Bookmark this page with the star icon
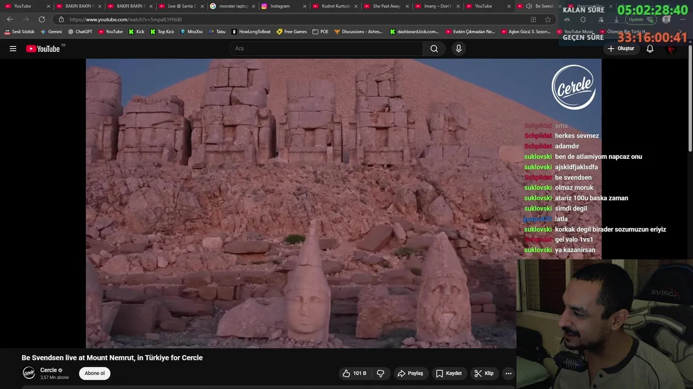 pyautogui.click(x=548, y=19)
